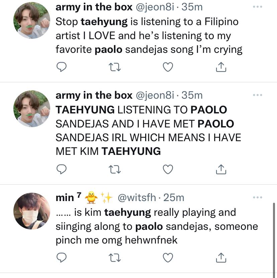The width and height of the screenshot is (277, 278).
Task: Open more options on first jeon8i tweet
Action: click(x=257, y=7)
